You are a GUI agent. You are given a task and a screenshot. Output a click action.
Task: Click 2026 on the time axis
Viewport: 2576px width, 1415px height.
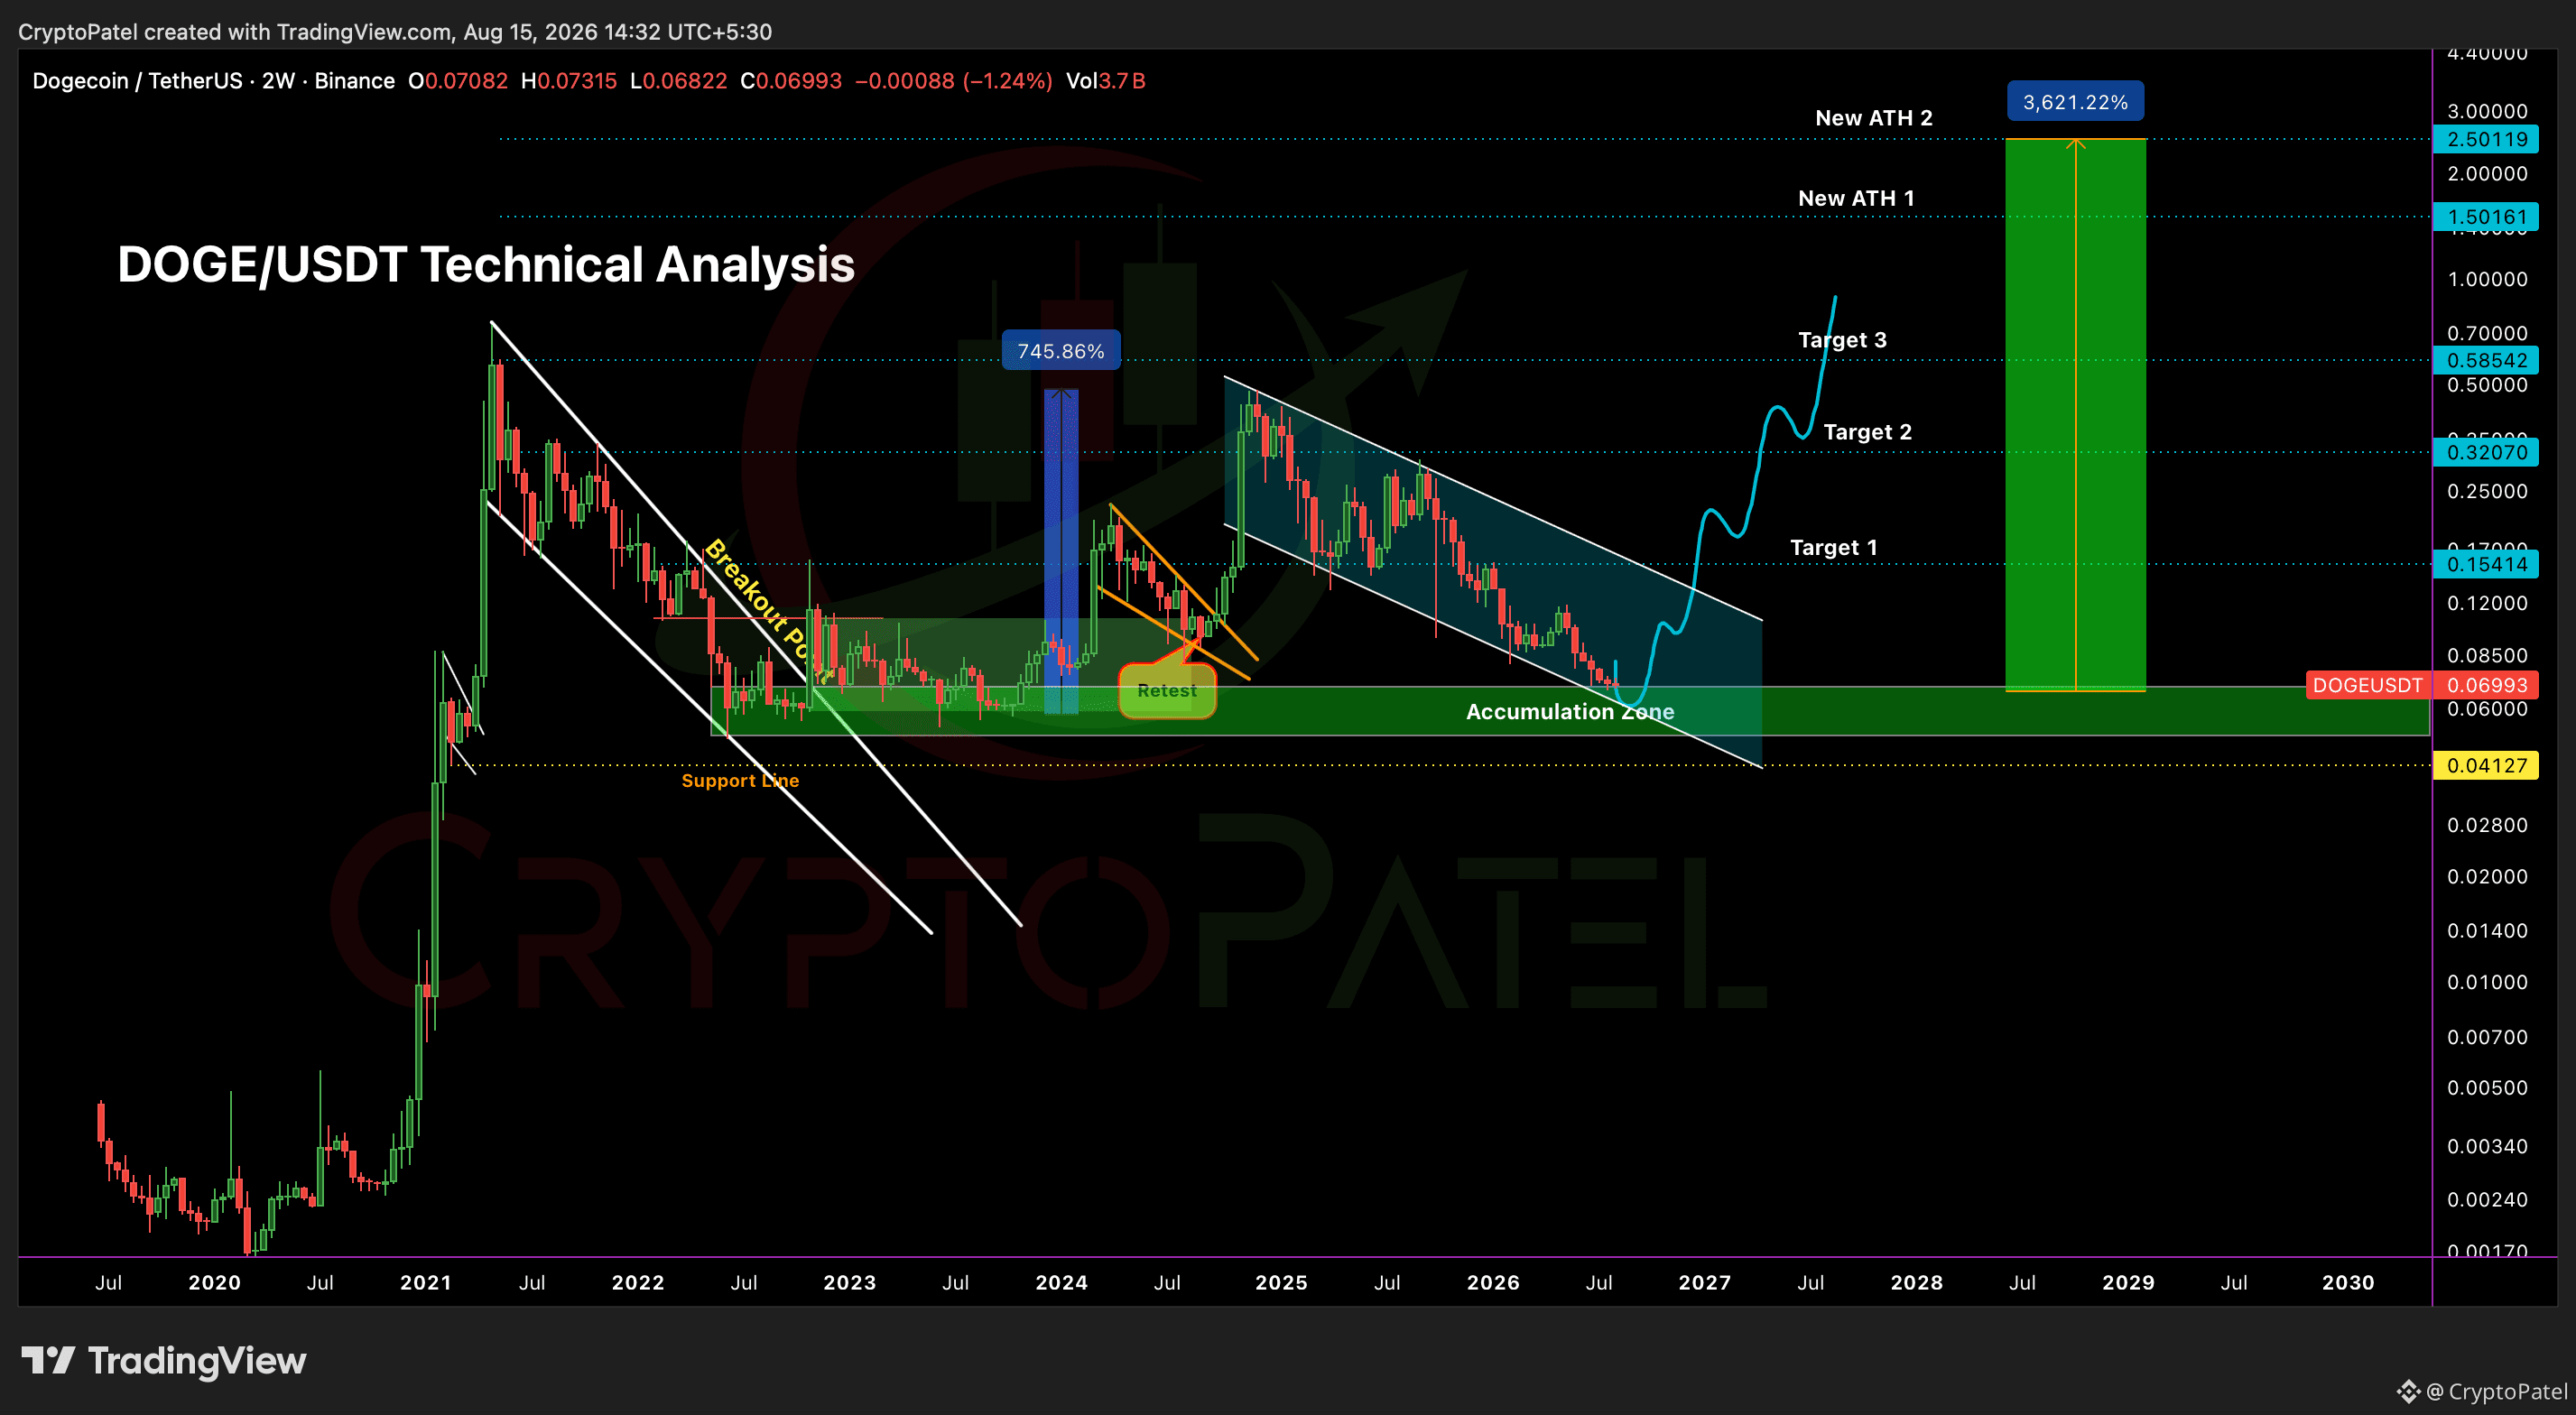pyautogui.click(x=1493, y=1283)
